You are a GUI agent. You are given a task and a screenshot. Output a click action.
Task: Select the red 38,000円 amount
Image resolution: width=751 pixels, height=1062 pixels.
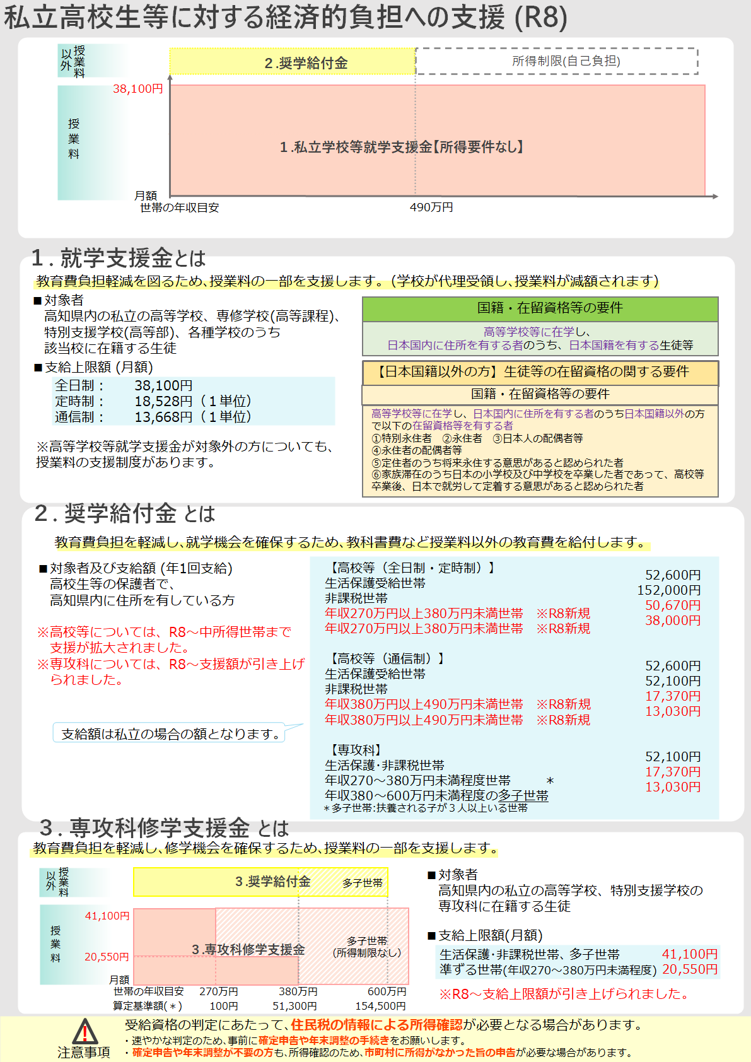pos(673,621)
